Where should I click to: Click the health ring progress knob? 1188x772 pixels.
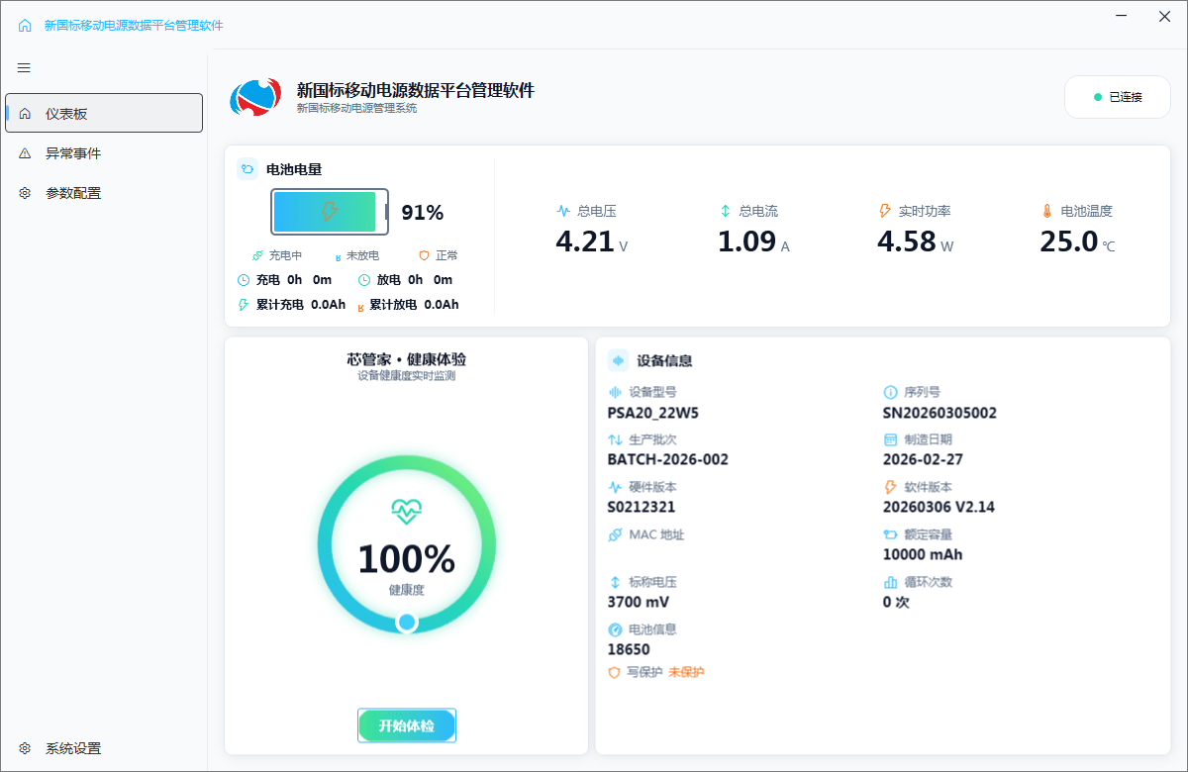(x=407, y=623)
